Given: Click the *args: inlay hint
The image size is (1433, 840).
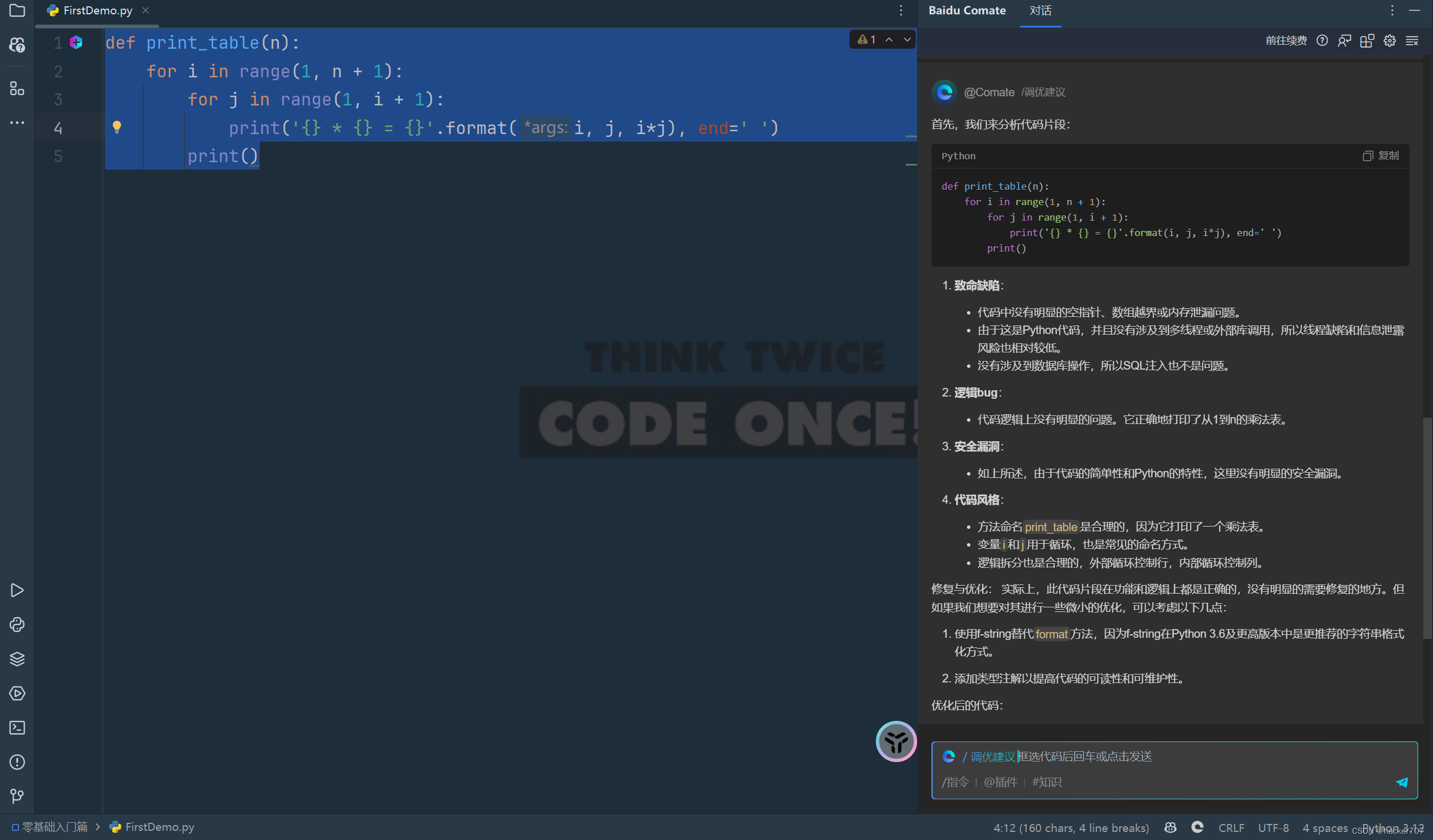Looking at the screenshot, I should 545,128.
